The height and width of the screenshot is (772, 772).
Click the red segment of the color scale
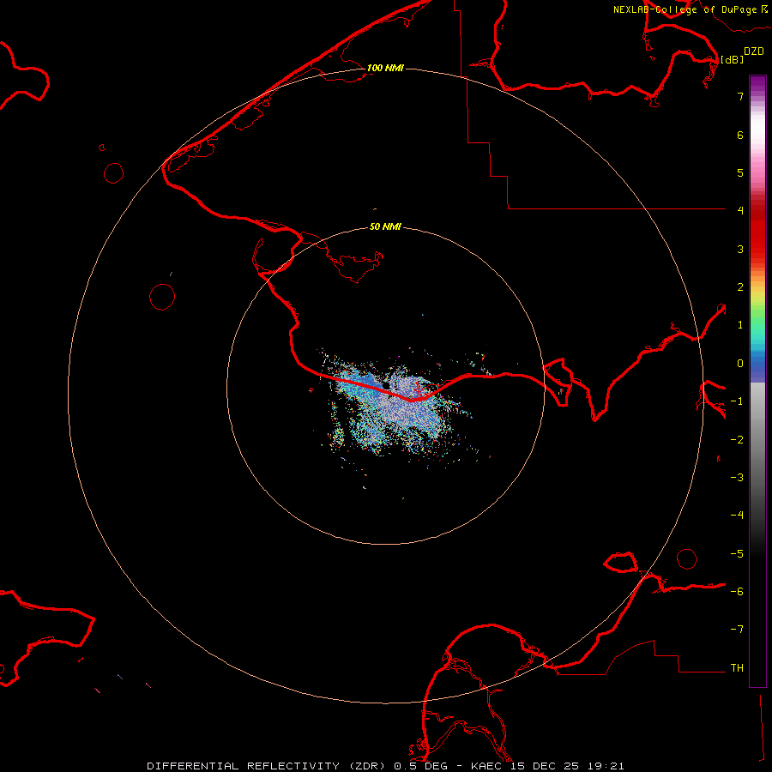(x=757, y=232)
